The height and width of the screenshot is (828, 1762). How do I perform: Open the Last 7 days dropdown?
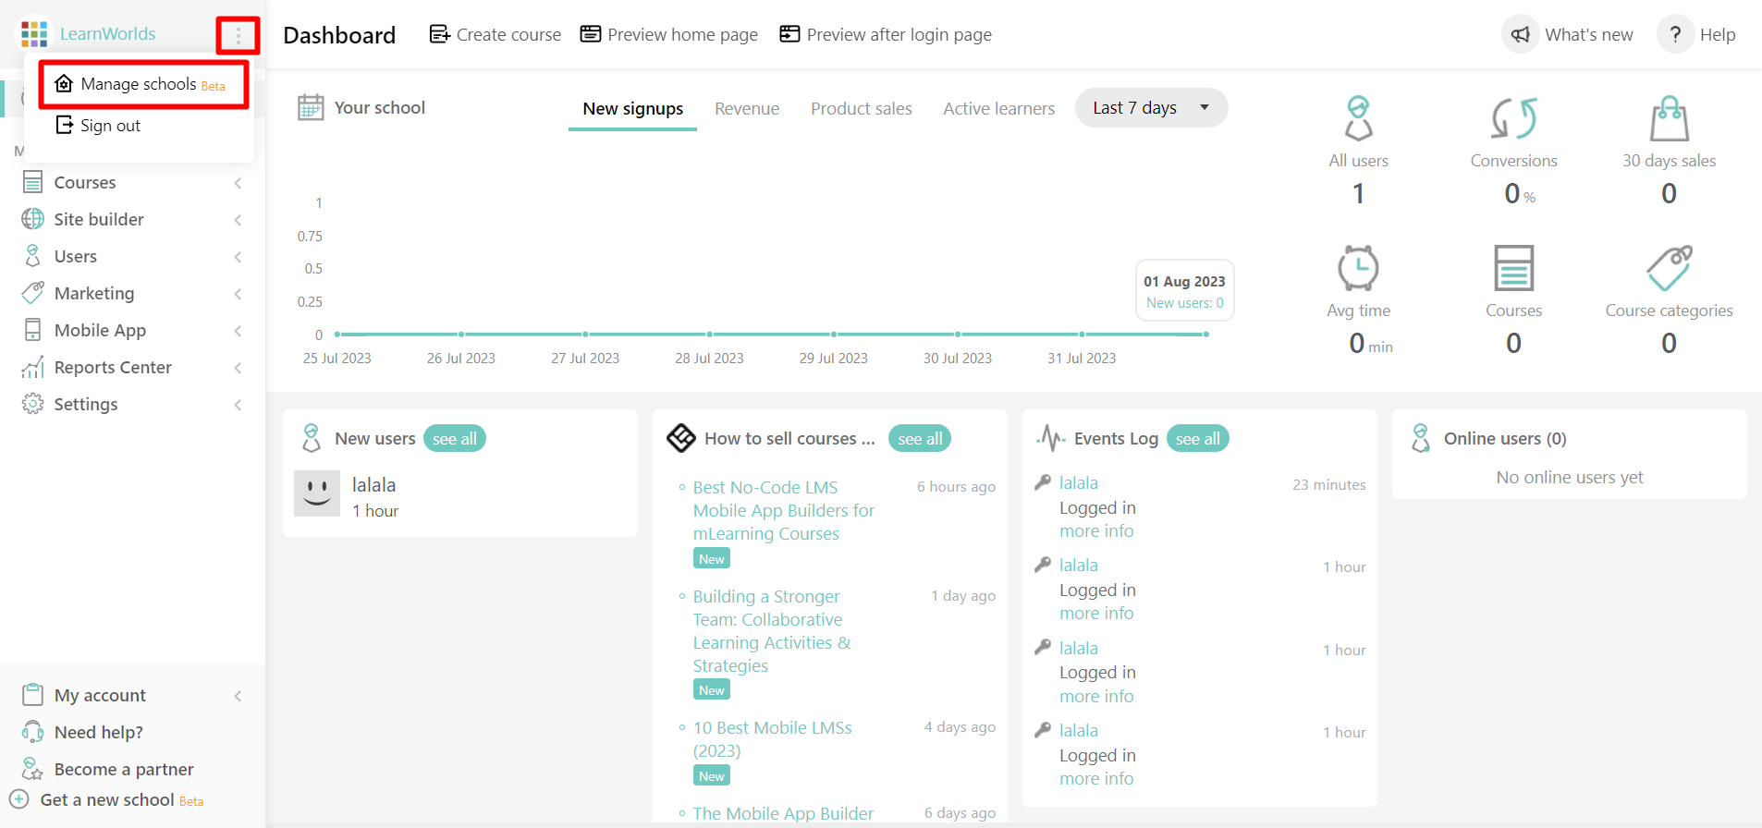[x=1151, y=108]
